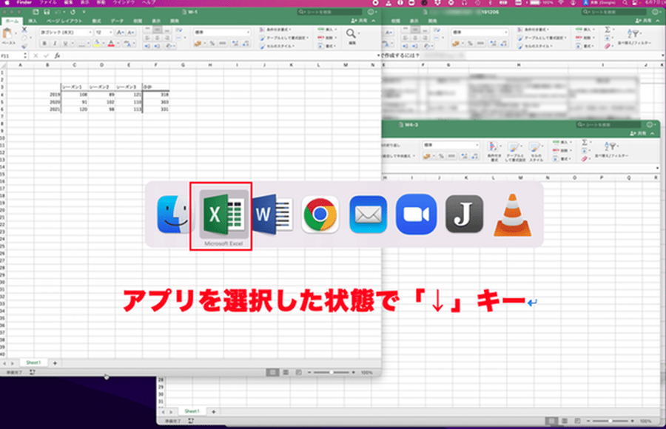
Task: Switch W-1 to Normal view in status bar
Action: click(x=272, y=373)
